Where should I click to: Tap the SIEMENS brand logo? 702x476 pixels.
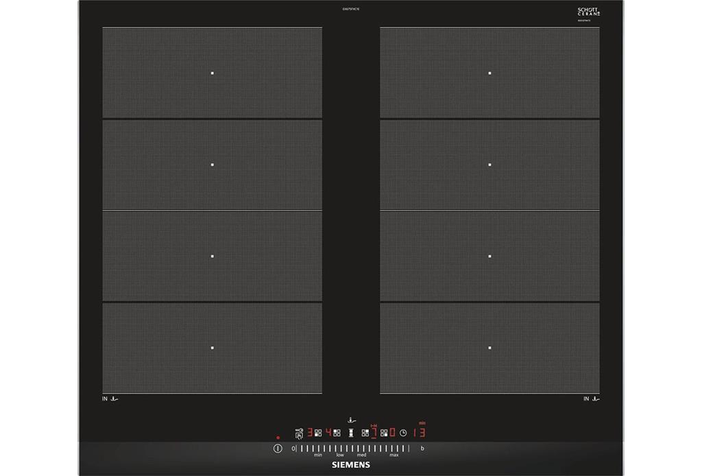351,465
